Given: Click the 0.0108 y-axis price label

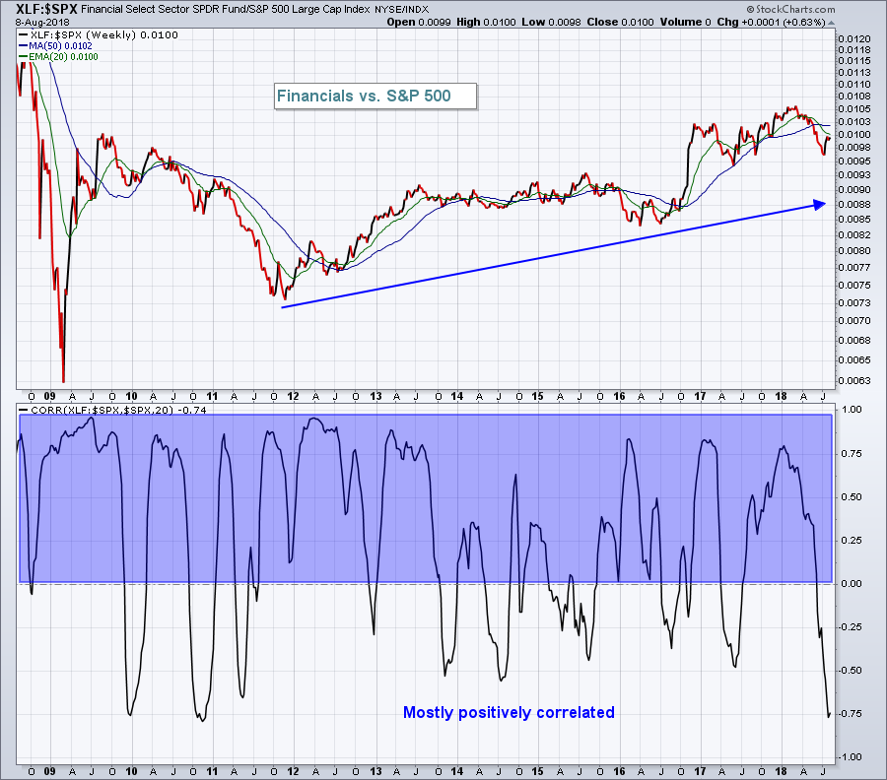Looking at the screenshot, I should coord(854,97).
